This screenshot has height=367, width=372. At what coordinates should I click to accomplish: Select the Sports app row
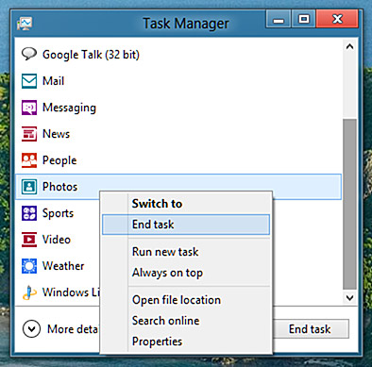[x=58, y=213]
